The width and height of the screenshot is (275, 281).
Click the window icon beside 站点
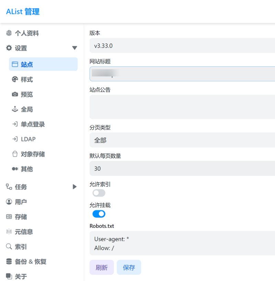[15, 64]
